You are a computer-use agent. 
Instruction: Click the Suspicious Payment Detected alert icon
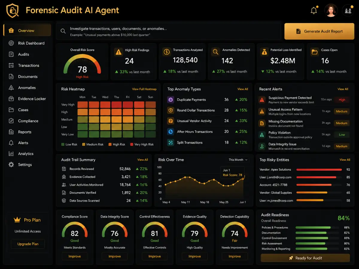tap(262, 100)
